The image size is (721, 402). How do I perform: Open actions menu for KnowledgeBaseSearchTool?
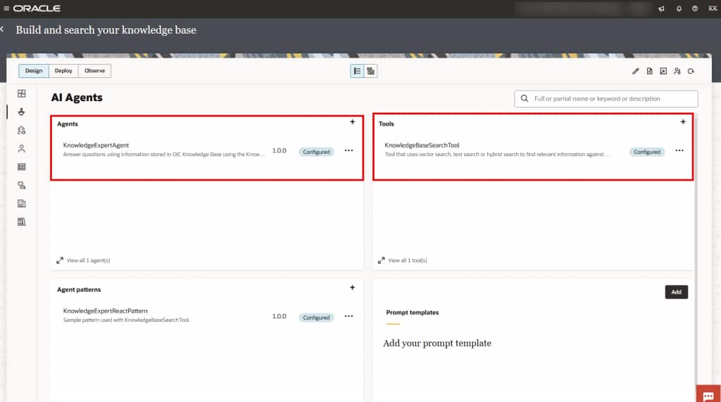(679, 150)
